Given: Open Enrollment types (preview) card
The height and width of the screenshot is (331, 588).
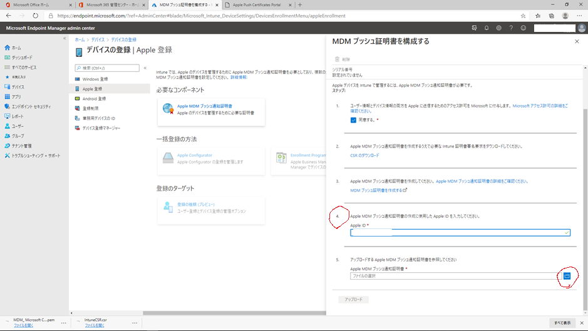Looking at the screenshot, I should 211,210.
